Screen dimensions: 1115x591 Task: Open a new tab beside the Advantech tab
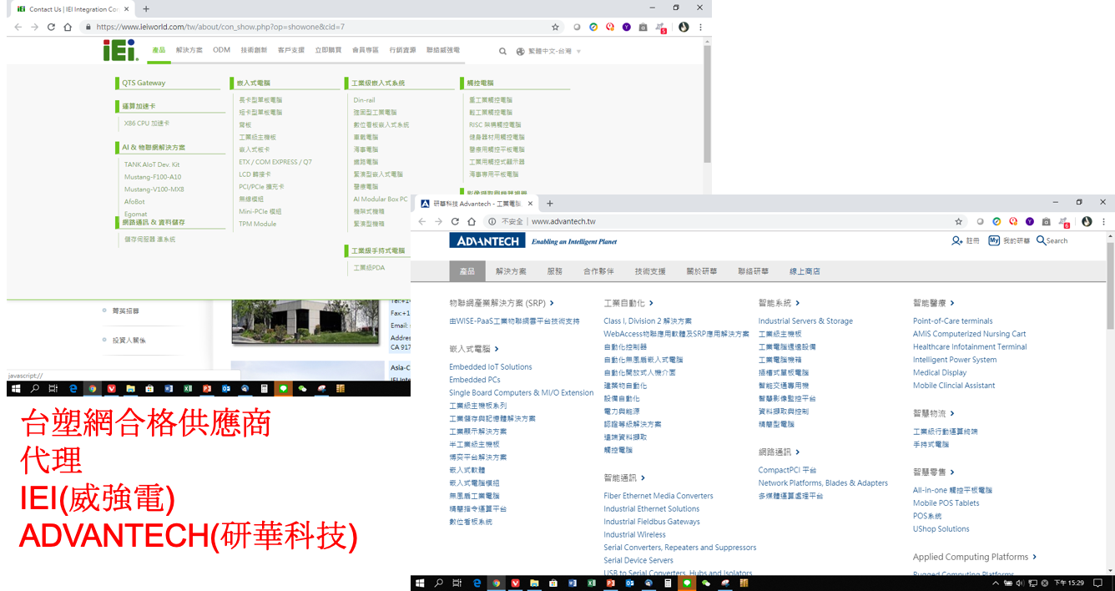549,204
